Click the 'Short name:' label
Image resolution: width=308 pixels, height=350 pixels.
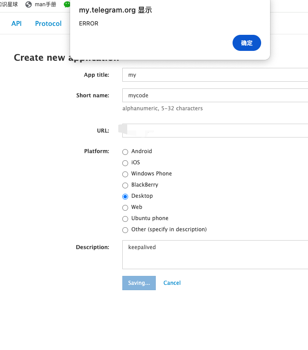pos(93,96)
